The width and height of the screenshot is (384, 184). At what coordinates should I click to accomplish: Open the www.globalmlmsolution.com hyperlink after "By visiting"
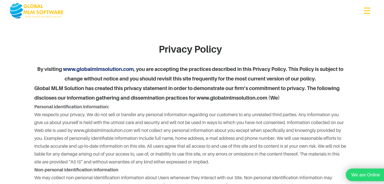[x=98, y=69]
